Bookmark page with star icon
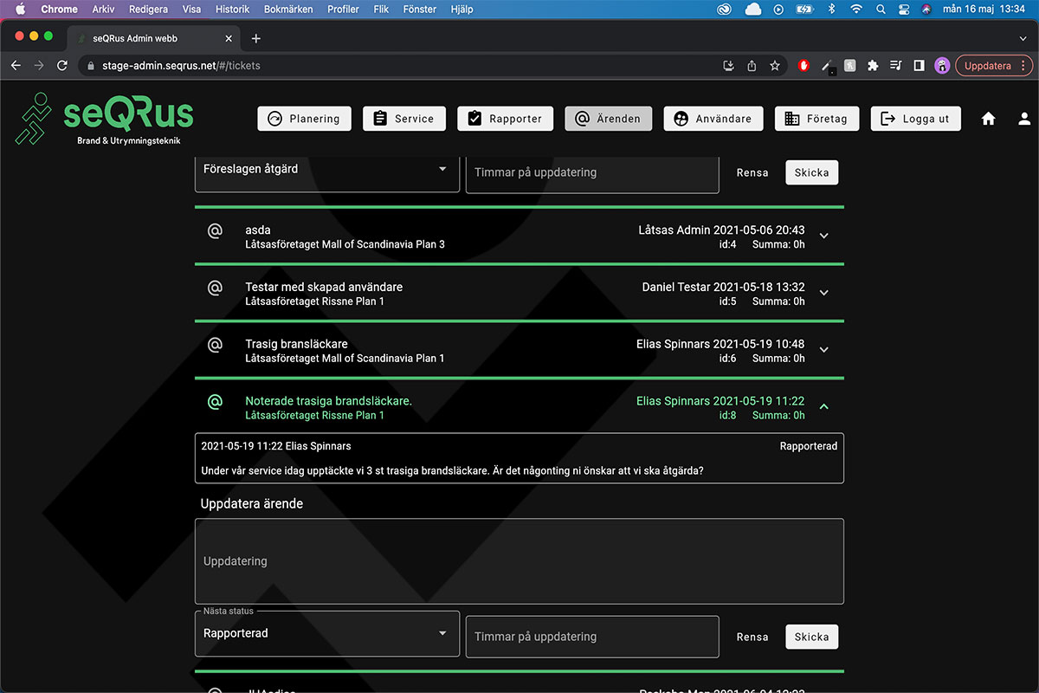Viewport: 1039px width, 693px height. [x=775, y=66]
